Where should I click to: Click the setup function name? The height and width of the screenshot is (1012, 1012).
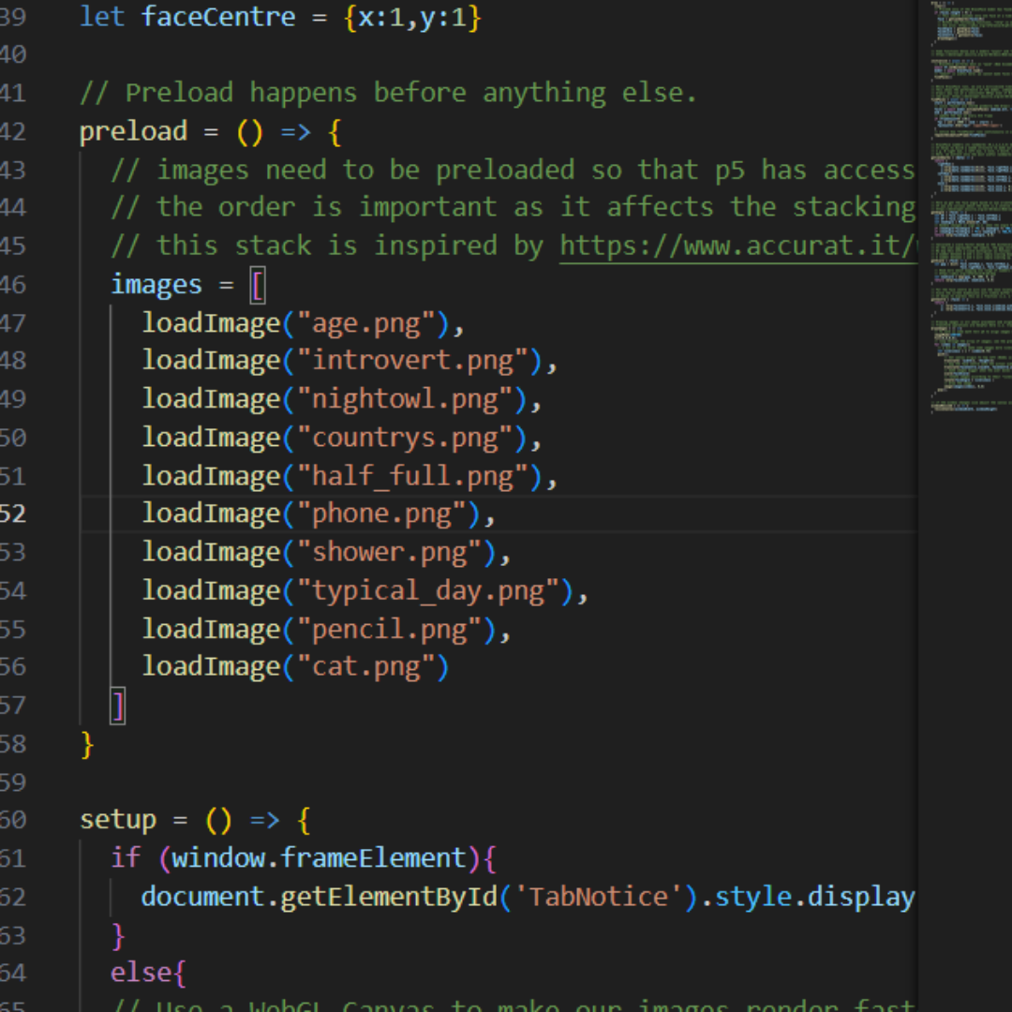118,821
